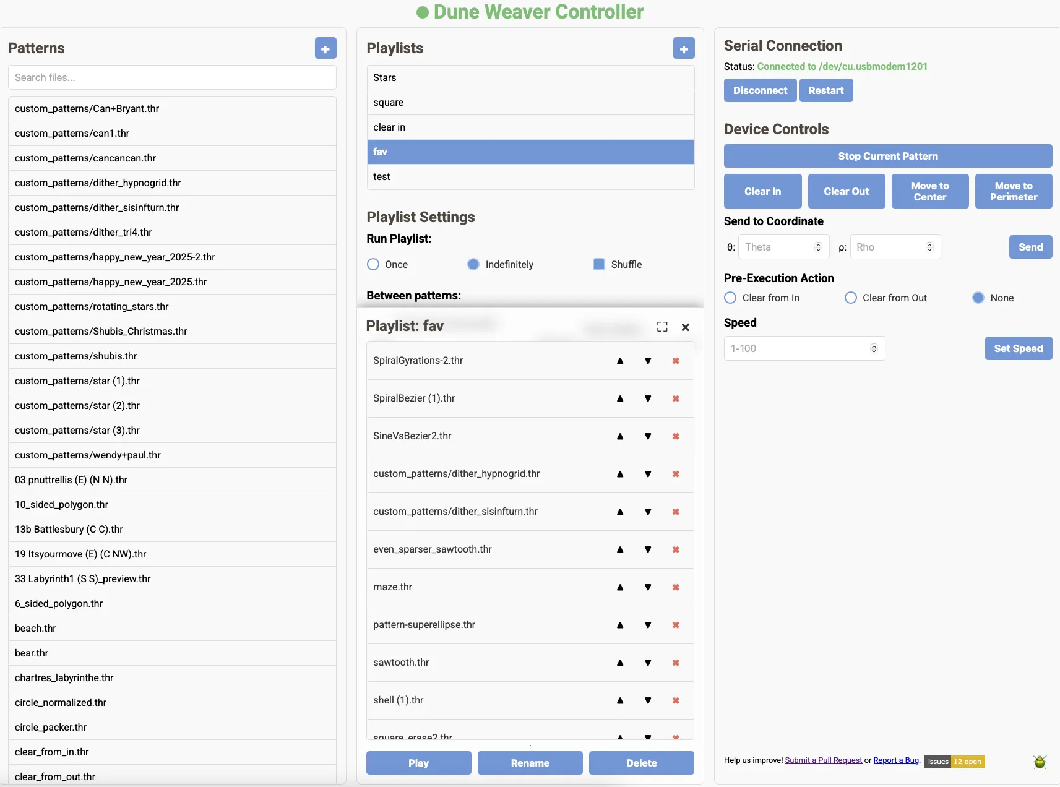
Task: Adjust the Rho value stepper
Action: click(929, 247)
